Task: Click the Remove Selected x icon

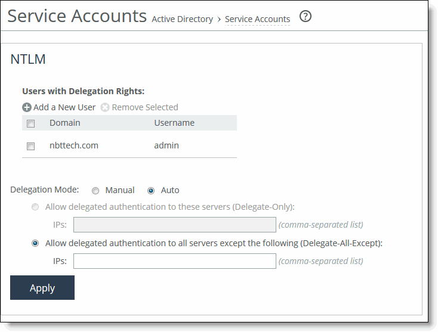Action: 105,108
